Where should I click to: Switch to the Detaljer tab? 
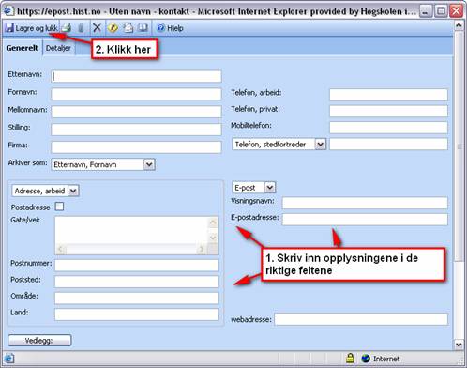[x=58, y=48]
